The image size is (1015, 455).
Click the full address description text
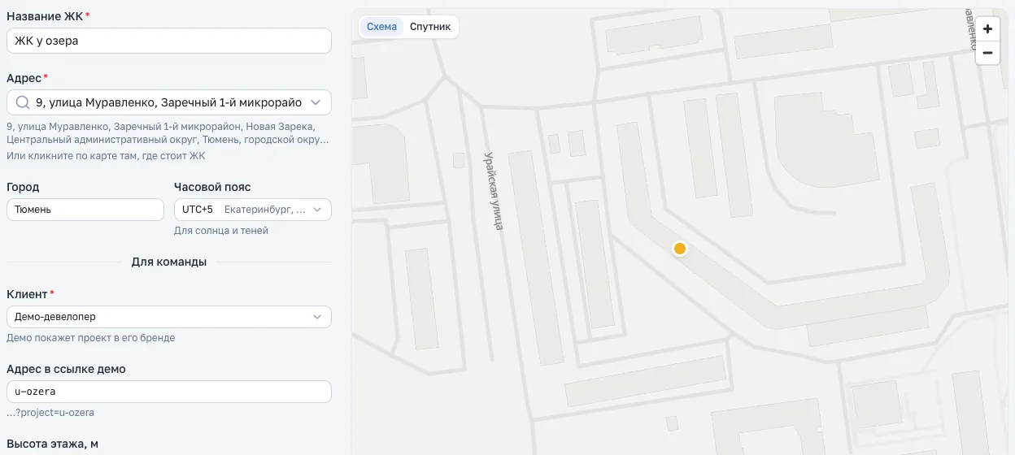click(168, 133)
